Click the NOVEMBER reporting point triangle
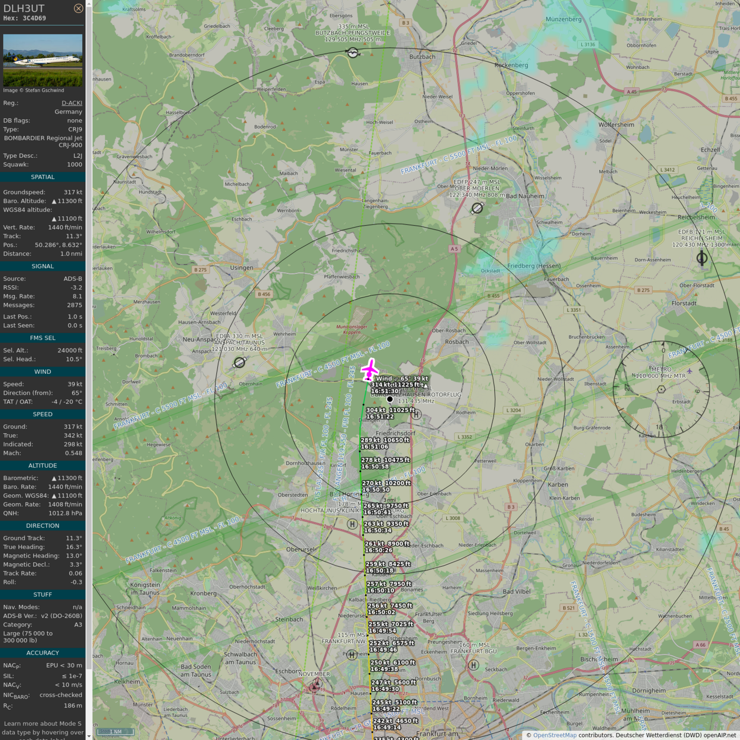 pos(316,686)
